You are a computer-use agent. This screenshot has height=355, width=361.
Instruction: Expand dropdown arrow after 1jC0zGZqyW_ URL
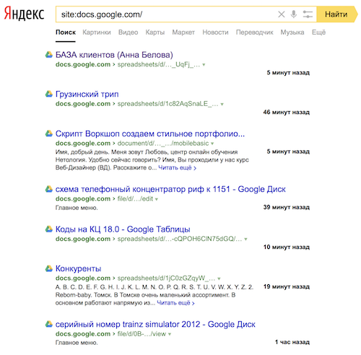pyautogui.click(x=219, y=279)
